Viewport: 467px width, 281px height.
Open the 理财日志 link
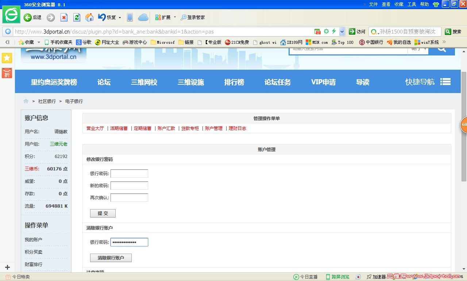click(x=238, y=128)
